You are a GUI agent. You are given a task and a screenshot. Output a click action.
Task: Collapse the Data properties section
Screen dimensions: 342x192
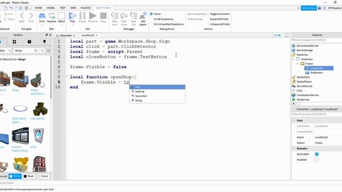pos(294,121)
